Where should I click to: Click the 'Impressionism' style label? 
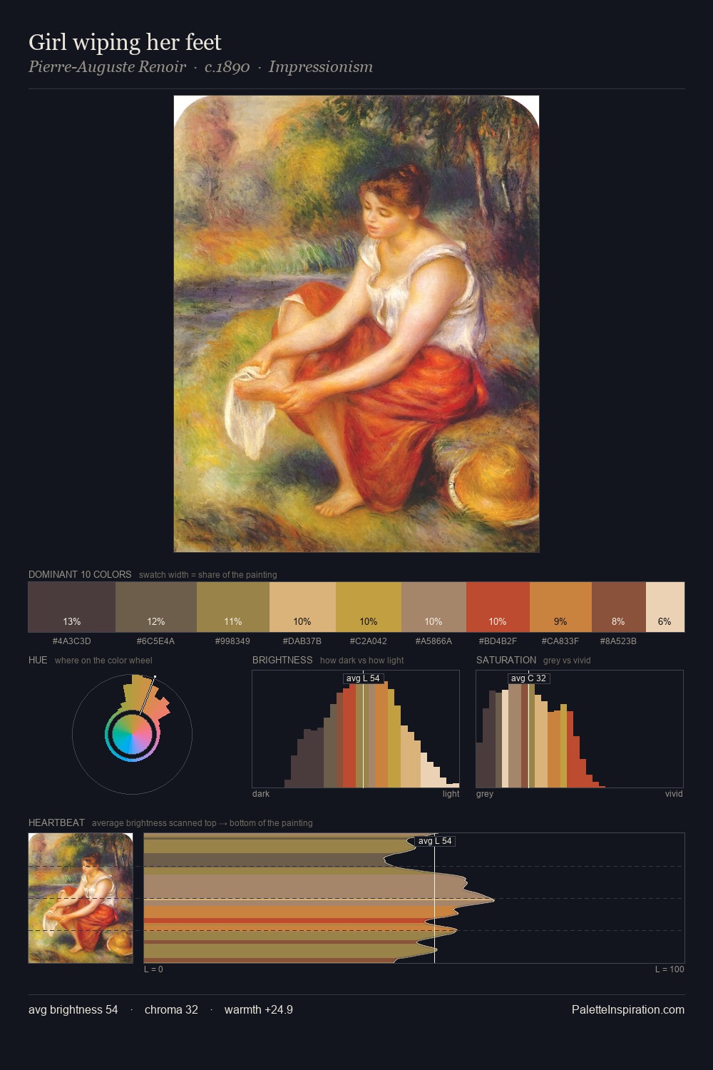321,66
